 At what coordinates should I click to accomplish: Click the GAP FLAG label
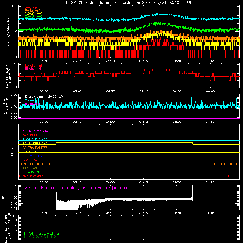pos(30,135)
